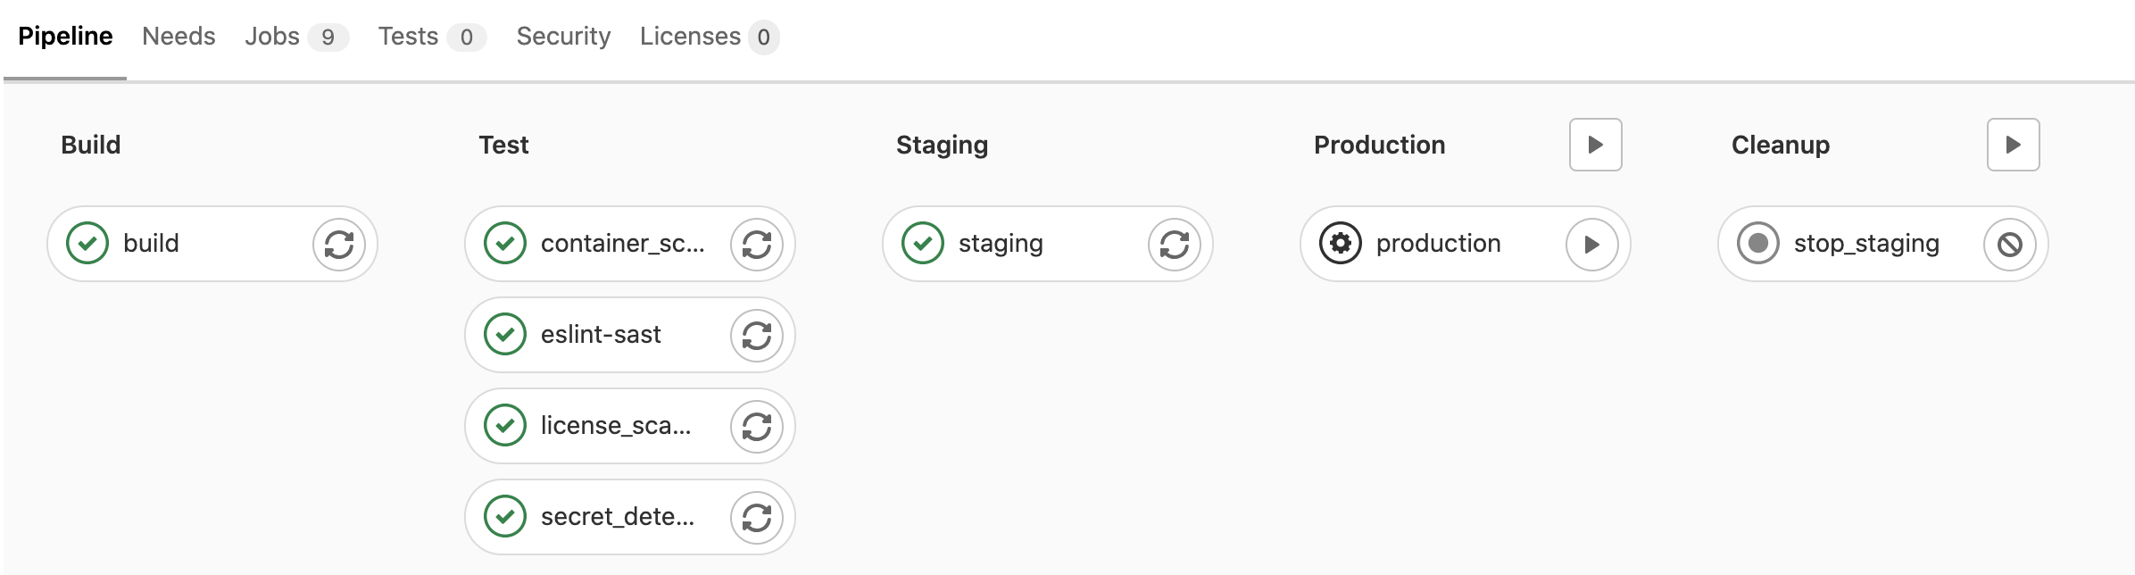Click the staging job passed status icon
Image resolution: width=2135 pixels, height=575 pixels.
[923, 244]
